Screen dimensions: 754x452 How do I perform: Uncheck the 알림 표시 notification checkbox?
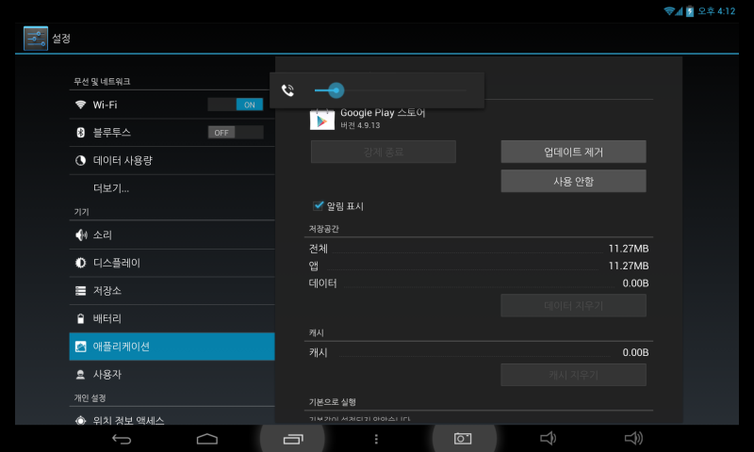coord(319,205)
